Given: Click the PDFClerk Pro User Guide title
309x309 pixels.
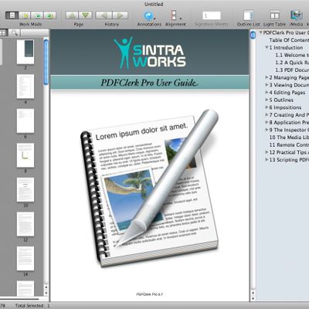Looking at the screenshot, I should click(149, 83).
